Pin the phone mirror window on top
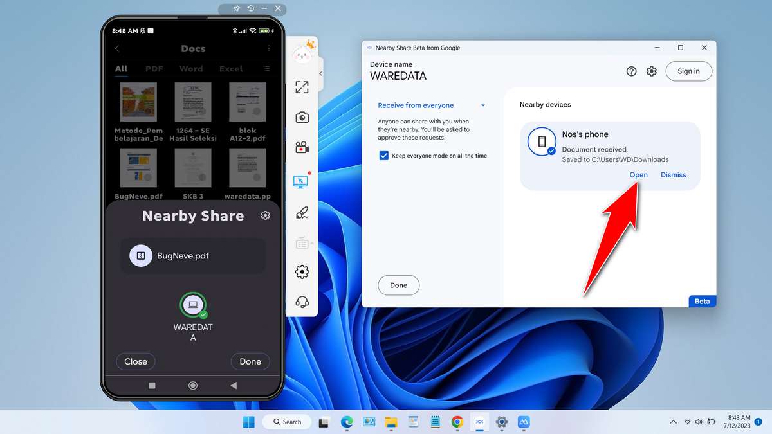Viewport: 772px width, 434px height. 236,8
